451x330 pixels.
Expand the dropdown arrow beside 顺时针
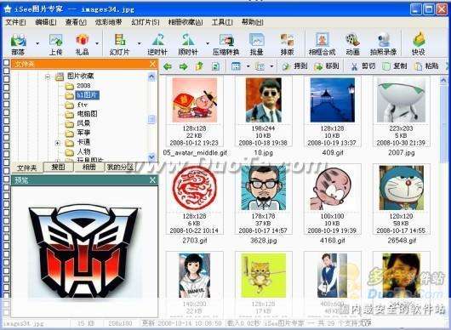pyautogui.click(x=208, y=43)
